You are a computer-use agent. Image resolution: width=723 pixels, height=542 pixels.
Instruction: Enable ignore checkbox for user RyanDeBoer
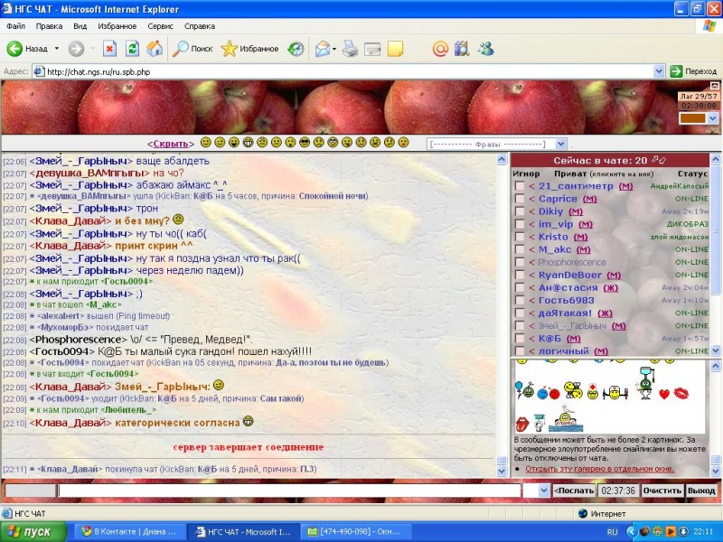pyautogui.click(x=519, y=275)
